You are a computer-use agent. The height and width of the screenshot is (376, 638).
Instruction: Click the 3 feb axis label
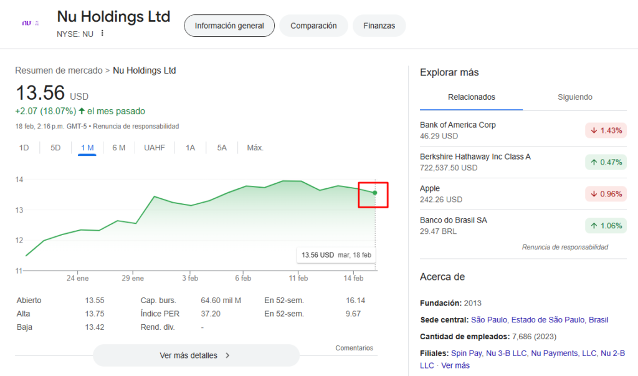190,278
